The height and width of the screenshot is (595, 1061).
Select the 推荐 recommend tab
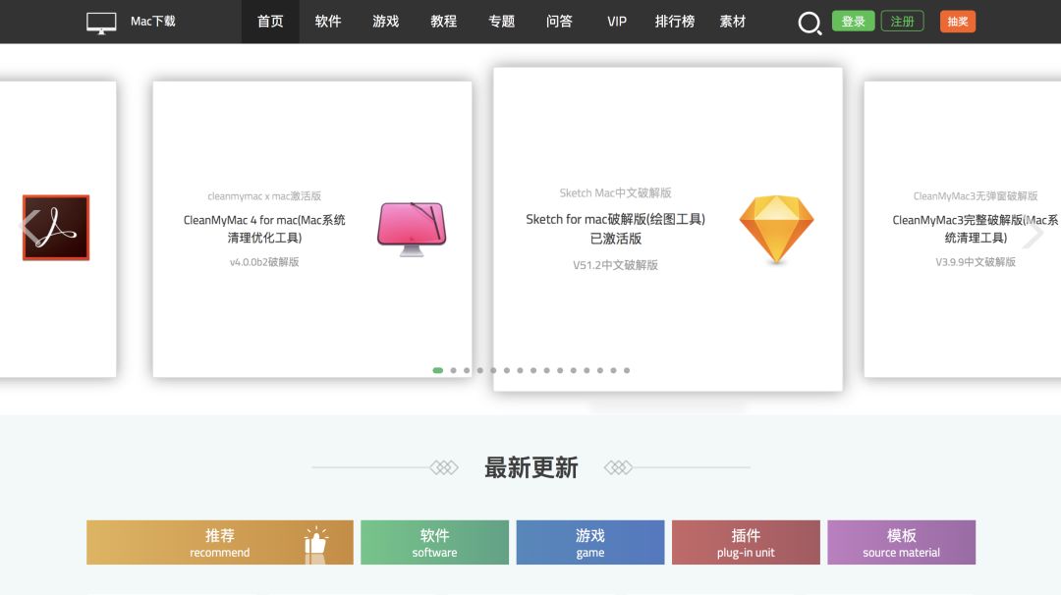coord(220,542)
